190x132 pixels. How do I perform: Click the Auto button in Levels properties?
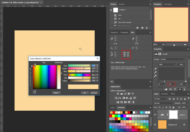181,65
